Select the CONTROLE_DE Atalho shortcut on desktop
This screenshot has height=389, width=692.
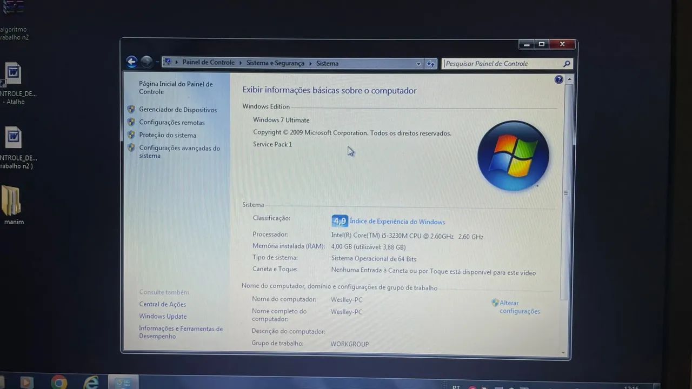pyautogui.click(x=14, y=84)
